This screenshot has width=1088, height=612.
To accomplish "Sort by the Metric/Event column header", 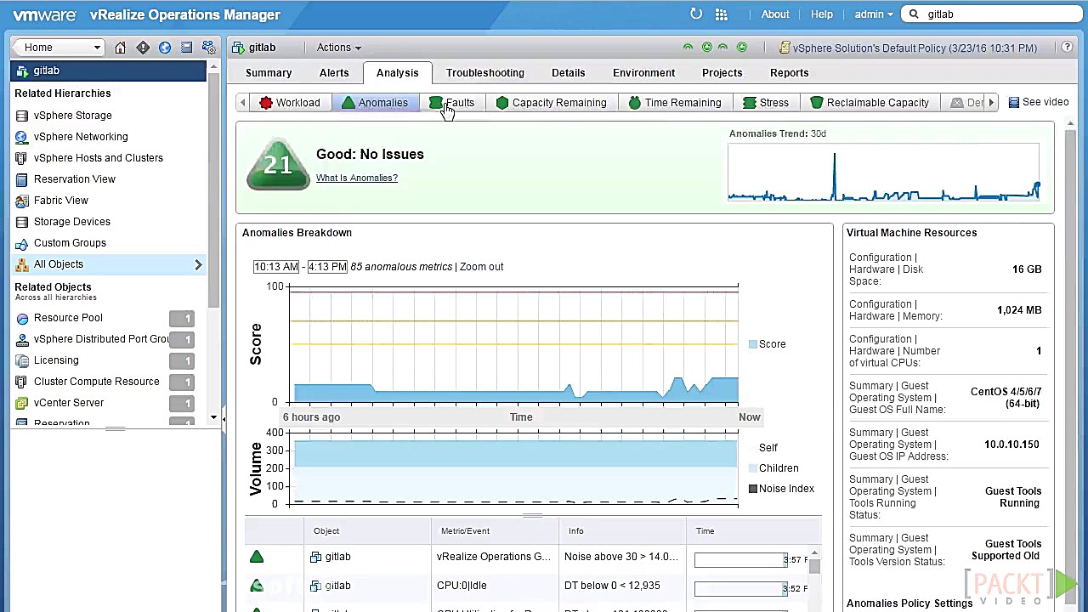I will [x=495, y=531].
